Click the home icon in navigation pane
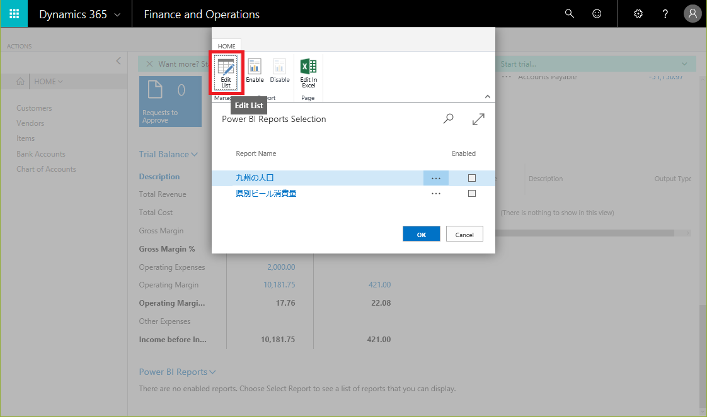The height and width of the screenshot is (417, 707). coord(20,81)
